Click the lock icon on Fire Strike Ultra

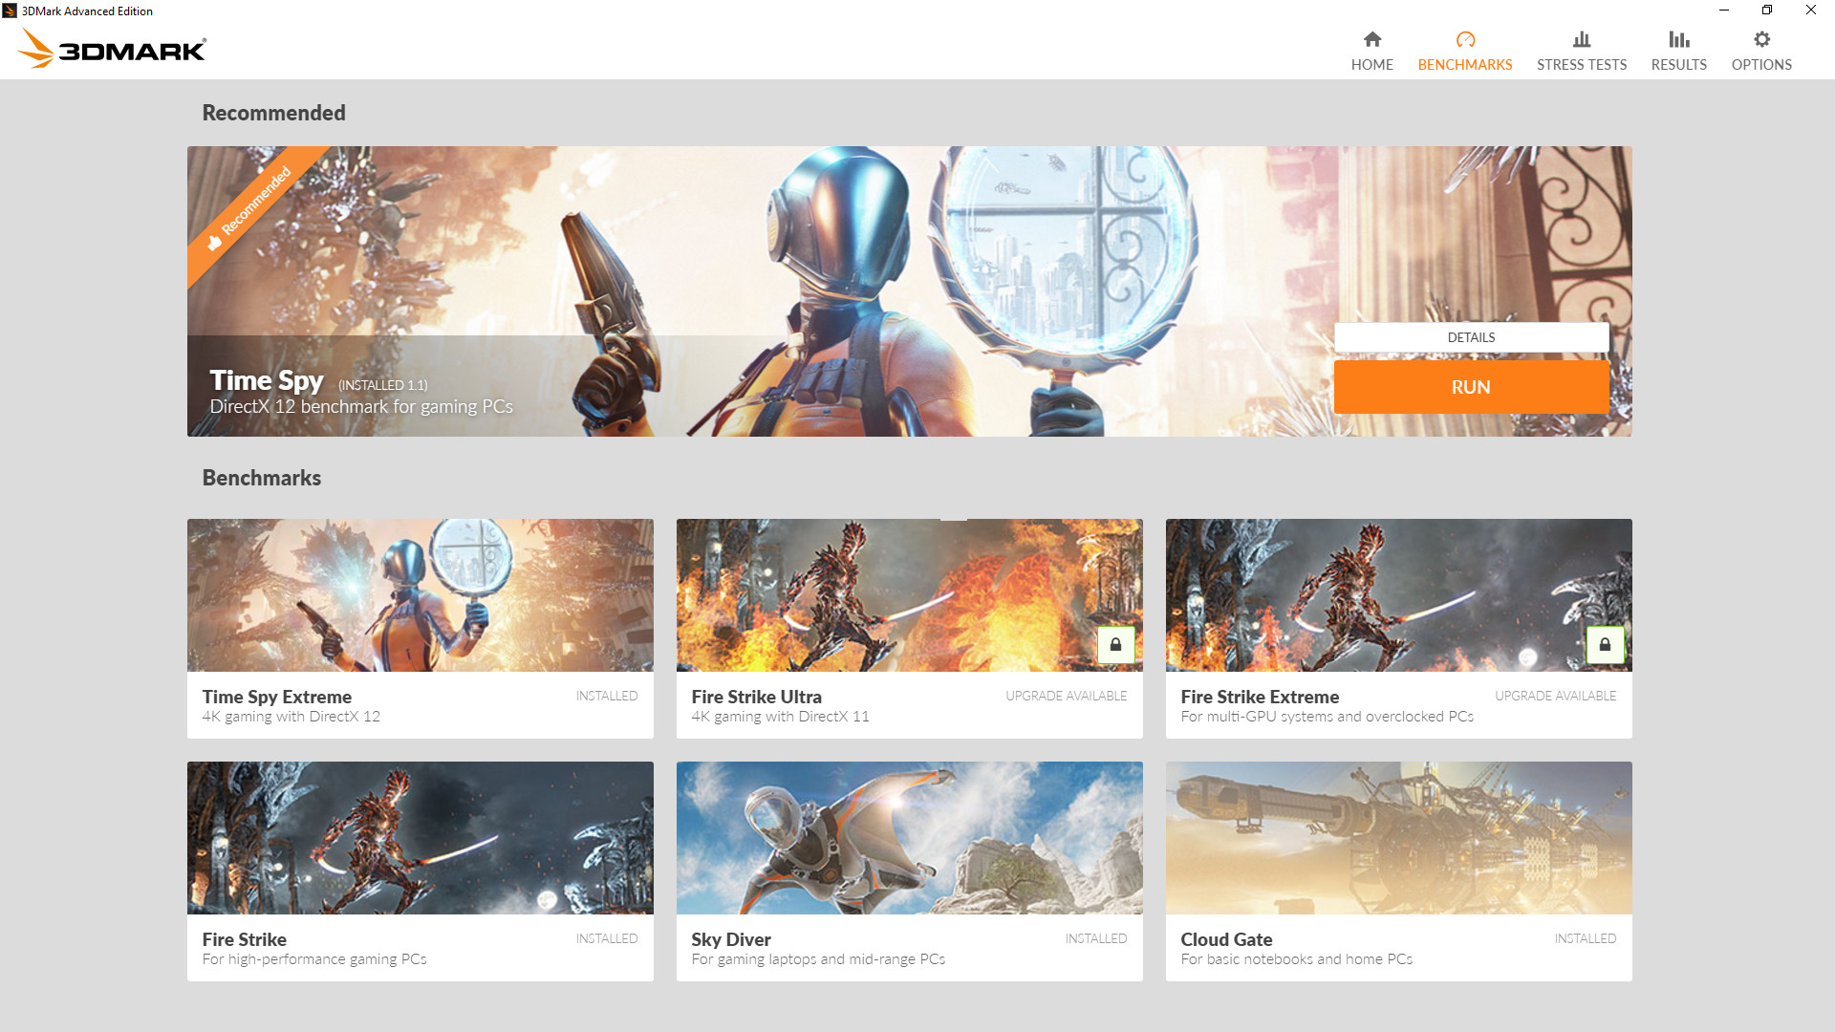[x=1115, y=645]
